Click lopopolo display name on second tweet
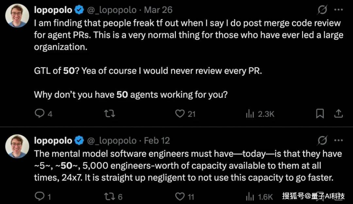353x204 pixels. [53, 140]
